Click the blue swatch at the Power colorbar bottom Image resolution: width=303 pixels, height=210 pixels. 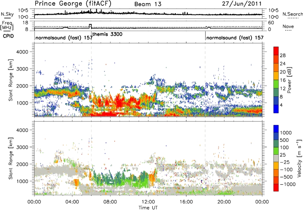[x=276, y=109]
